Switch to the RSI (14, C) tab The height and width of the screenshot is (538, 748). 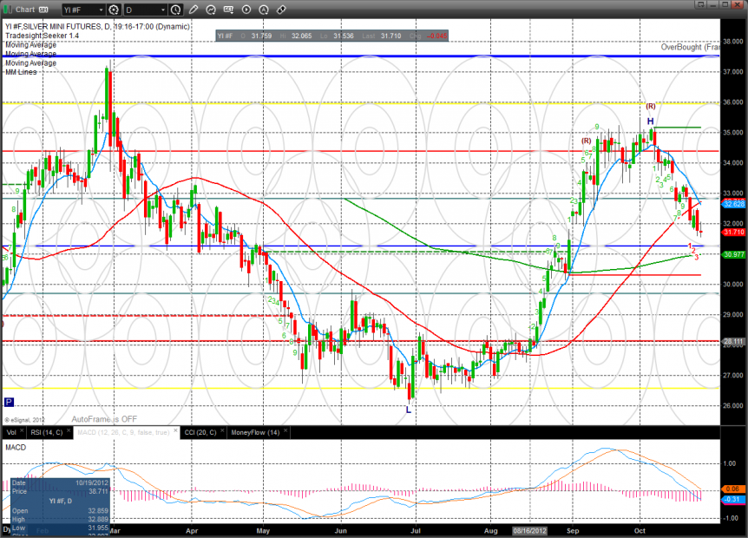[x=46, y=433]
